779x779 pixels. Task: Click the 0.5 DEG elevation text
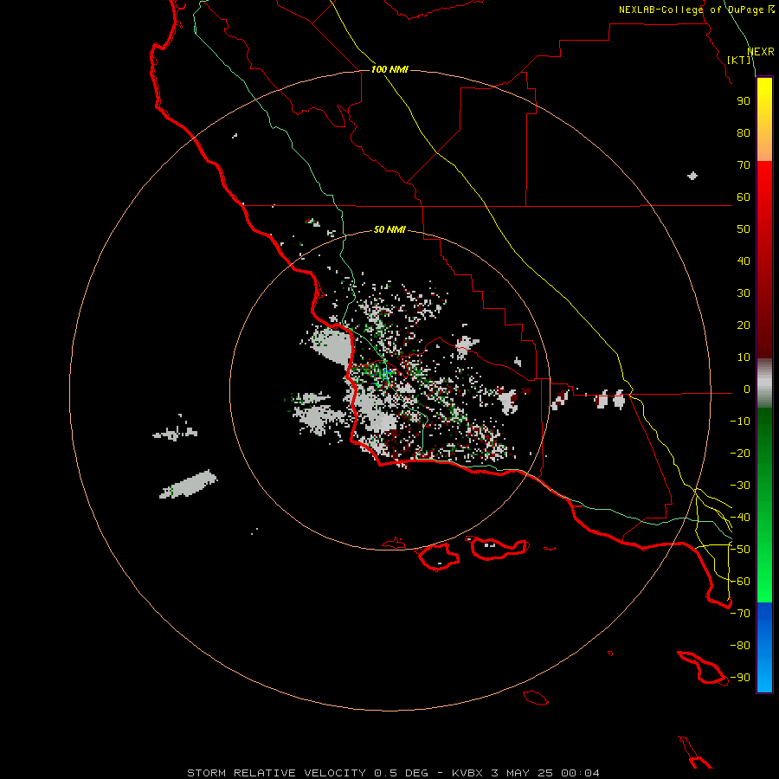[401, 773]
